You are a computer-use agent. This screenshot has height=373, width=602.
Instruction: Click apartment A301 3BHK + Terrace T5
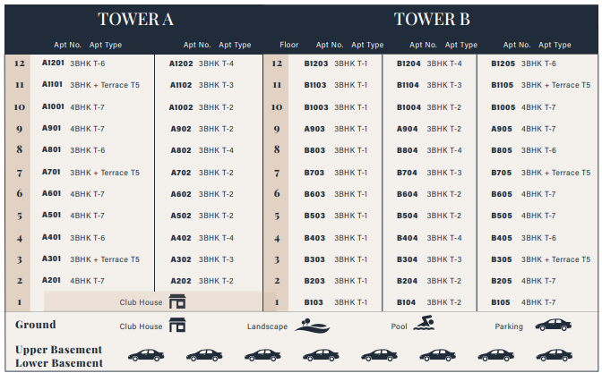coord(90,259)
